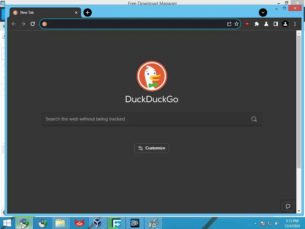
Task: Open the red fox app on taskbar
Action: pos(79,223)
